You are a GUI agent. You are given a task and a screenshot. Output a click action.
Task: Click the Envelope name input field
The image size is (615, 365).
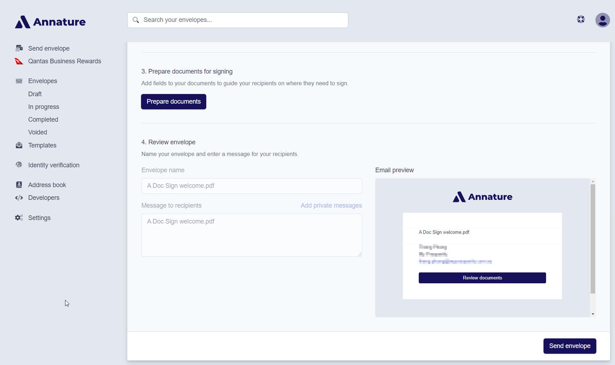pos(251,186)
